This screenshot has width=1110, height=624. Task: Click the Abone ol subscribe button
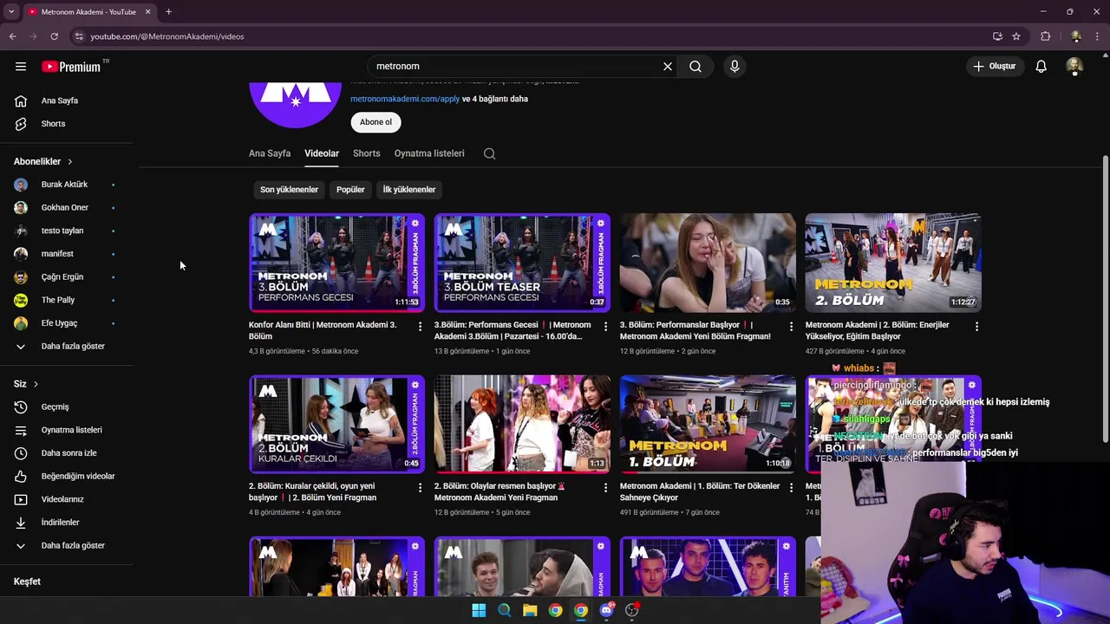(375, 122)
